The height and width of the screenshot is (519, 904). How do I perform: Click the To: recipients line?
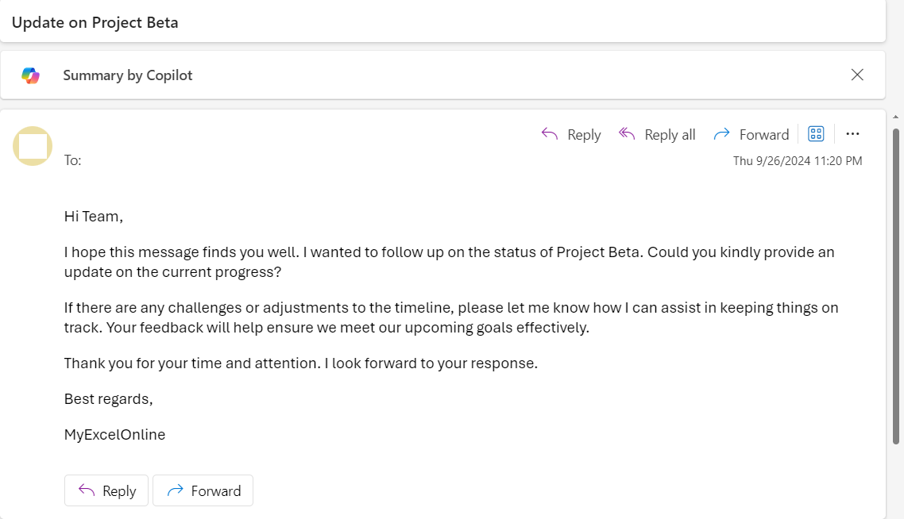[72, 160]
